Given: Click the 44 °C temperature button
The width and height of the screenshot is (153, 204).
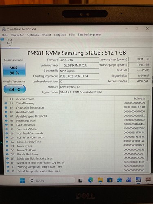Looking at the screenshot, I should (x=15, y=89).
